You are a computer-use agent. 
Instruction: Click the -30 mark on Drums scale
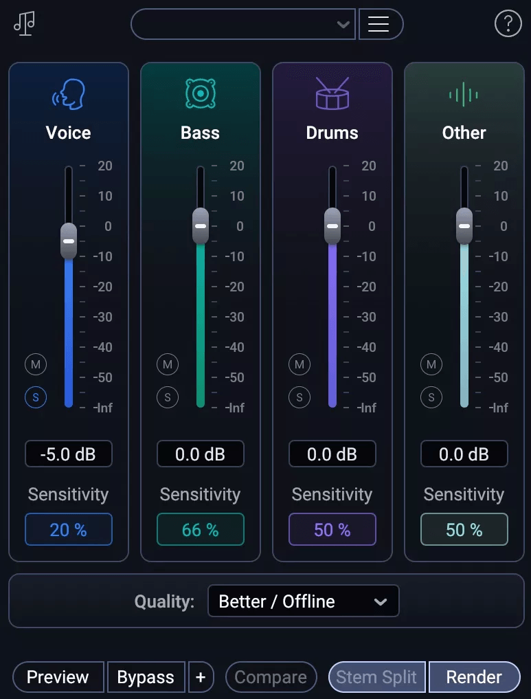[x=367, y=317]
